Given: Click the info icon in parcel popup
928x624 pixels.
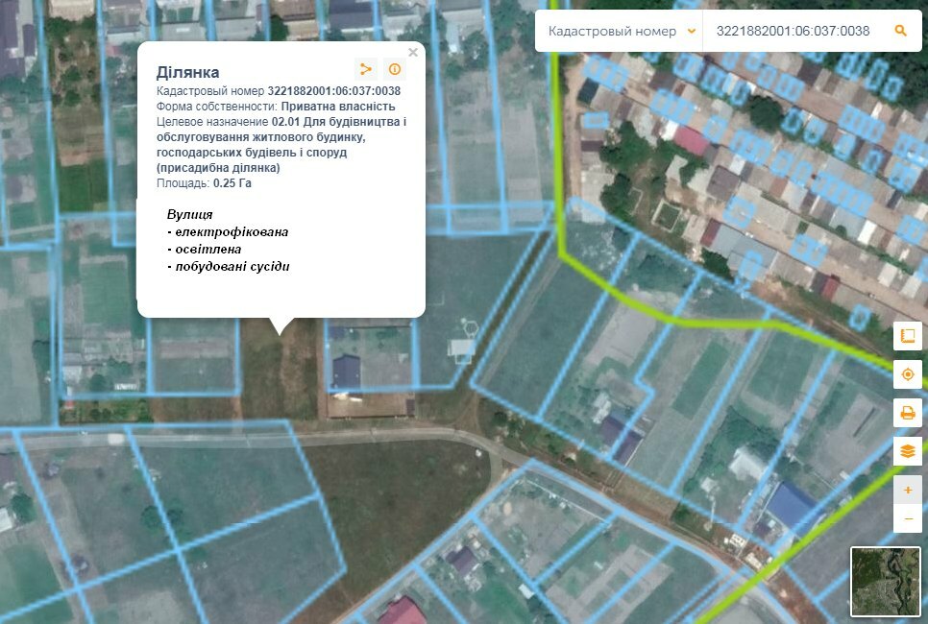Looking at the screenshot, I should click(395, 69).
